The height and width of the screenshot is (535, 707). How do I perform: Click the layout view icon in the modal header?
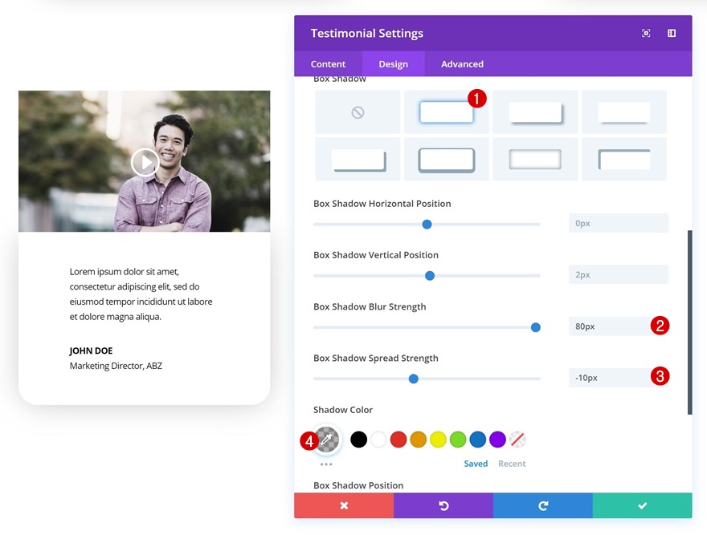672,33
